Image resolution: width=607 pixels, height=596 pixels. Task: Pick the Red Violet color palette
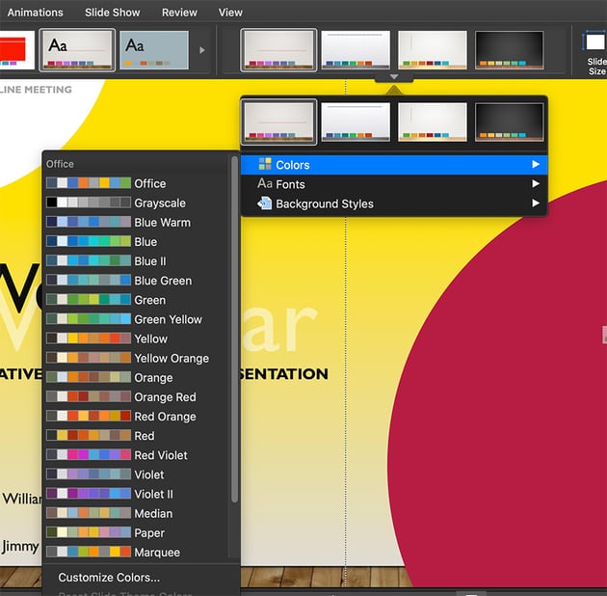click(161, 455)
